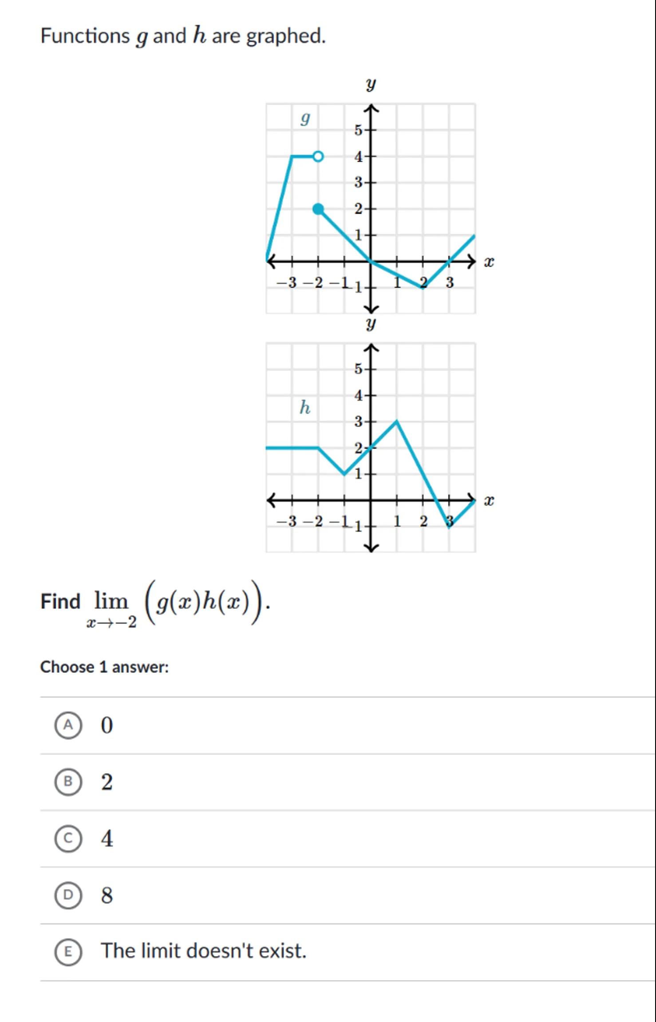The image size is (656, 1022).
Task: Click the peak of graph h at y=3
Action: (397, 421)
